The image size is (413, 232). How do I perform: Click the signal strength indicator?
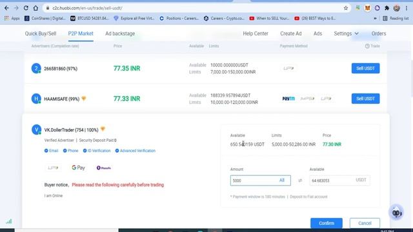pos(8,221)
